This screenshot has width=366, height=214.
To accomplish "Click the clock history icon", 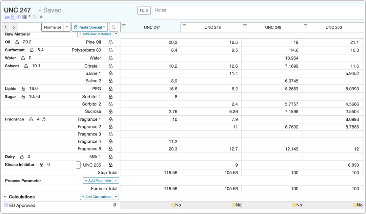I will pyautogui.click(x=18, y=17).
